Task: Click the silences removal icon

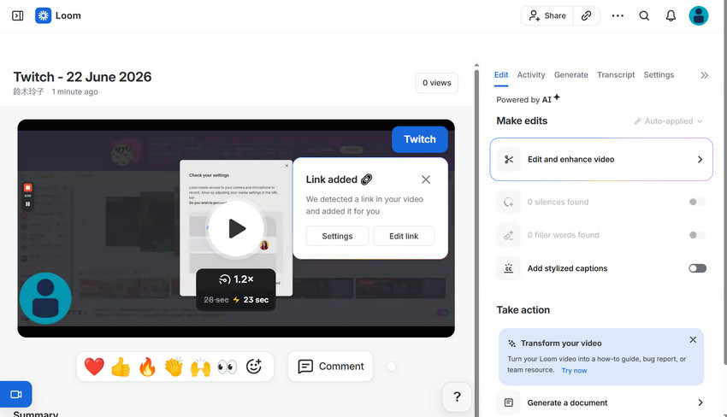Action: pyautogui.click(x=509, y=202)
